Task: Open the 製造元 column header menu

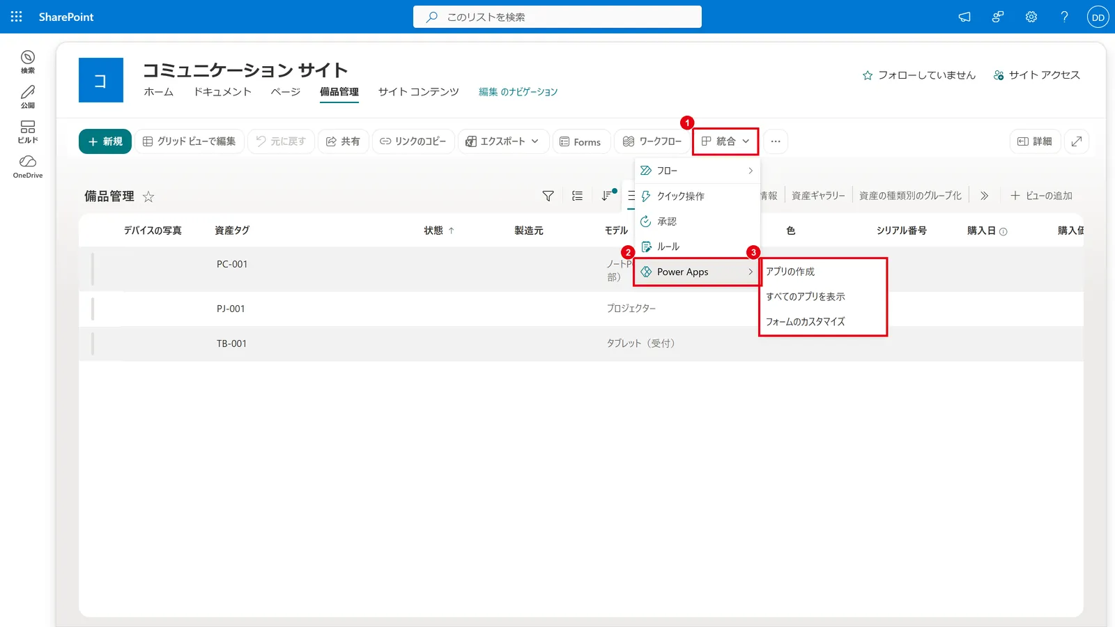Action: (529, 231)
